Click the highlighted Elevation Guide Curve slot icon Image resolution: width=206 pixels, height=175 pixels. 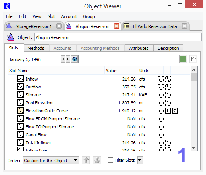(x=20, y=110)
